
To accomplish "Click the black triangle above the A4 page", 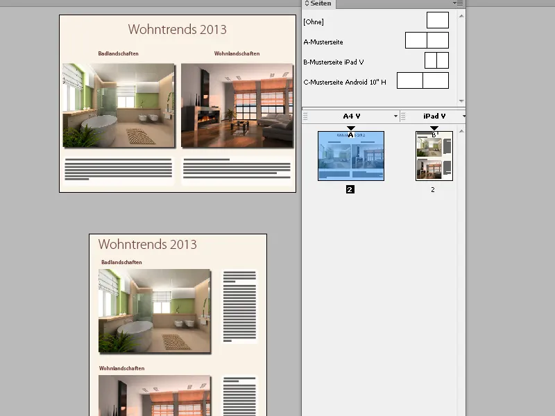I will click(350, 128).
